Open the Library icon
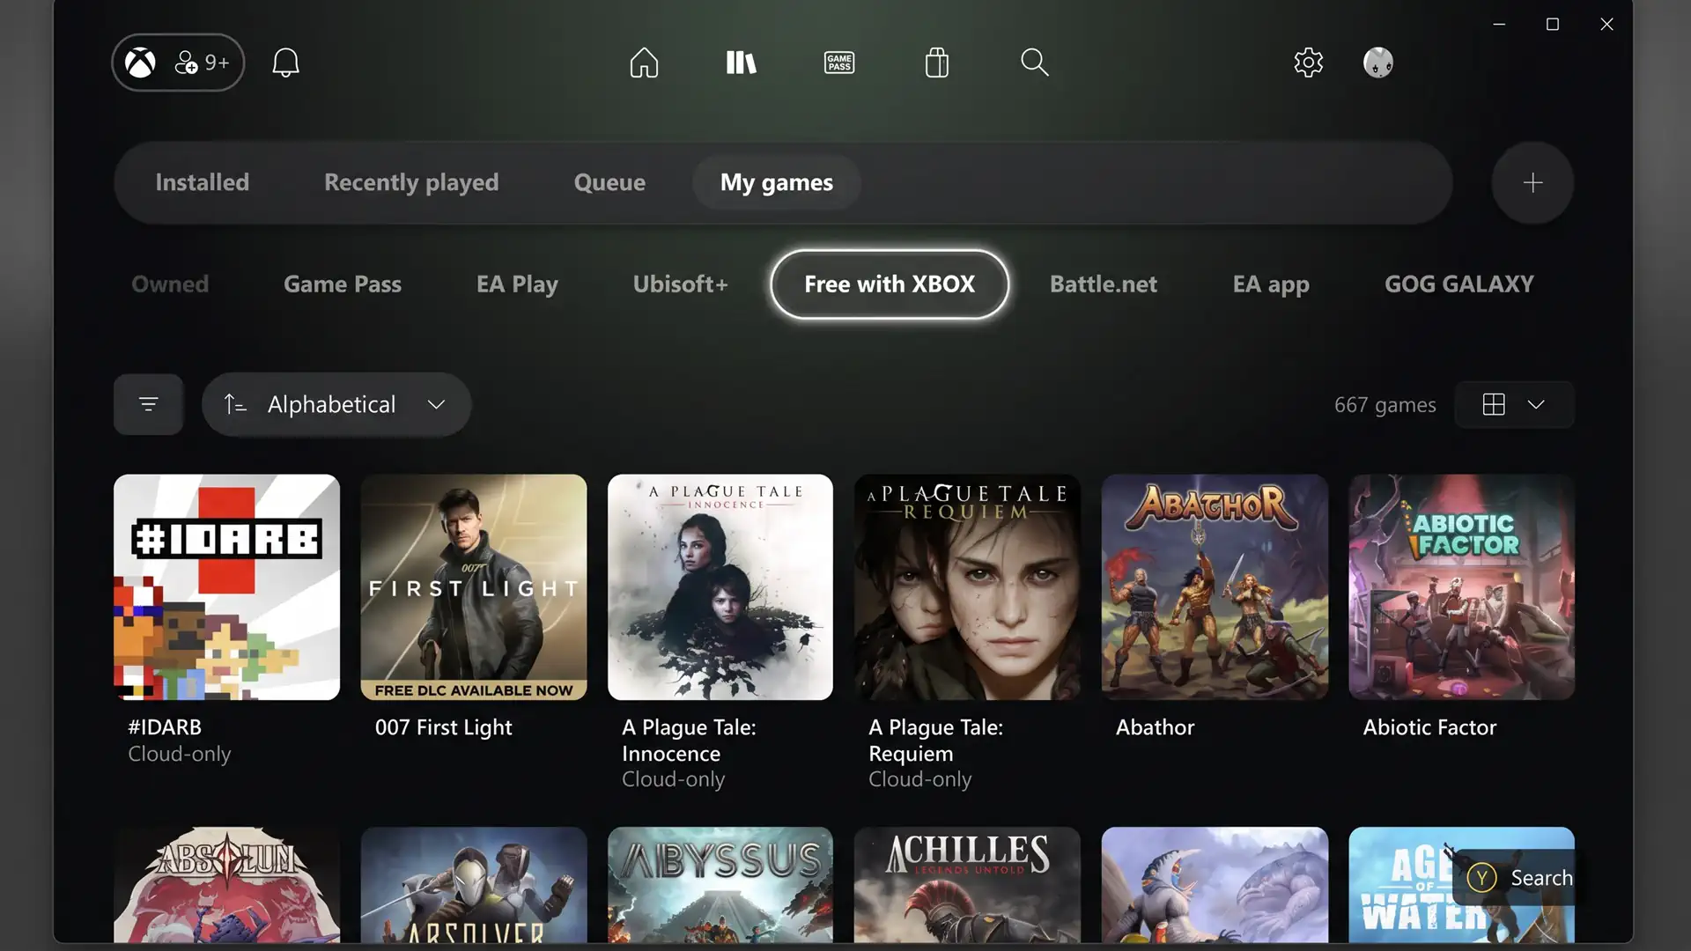 click(741, 63)
